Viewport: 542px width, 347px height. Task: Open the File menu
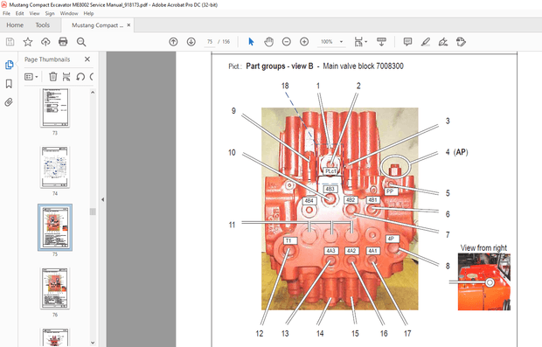[6, 13]
